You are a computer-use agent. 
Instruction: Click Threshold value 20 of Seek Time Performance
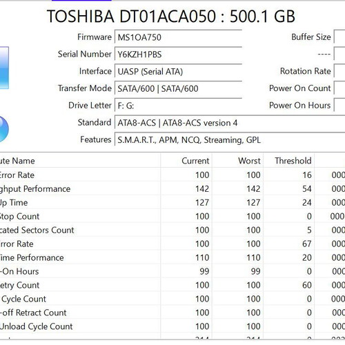pos(307,257)
